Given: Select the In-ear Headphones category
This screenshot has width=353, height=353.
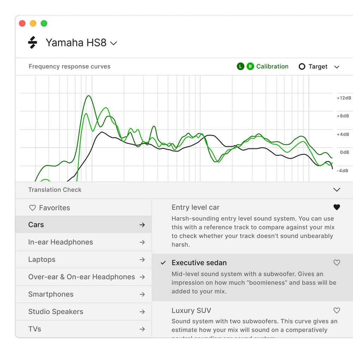Looking at the screenshot, I should point(60,242).
